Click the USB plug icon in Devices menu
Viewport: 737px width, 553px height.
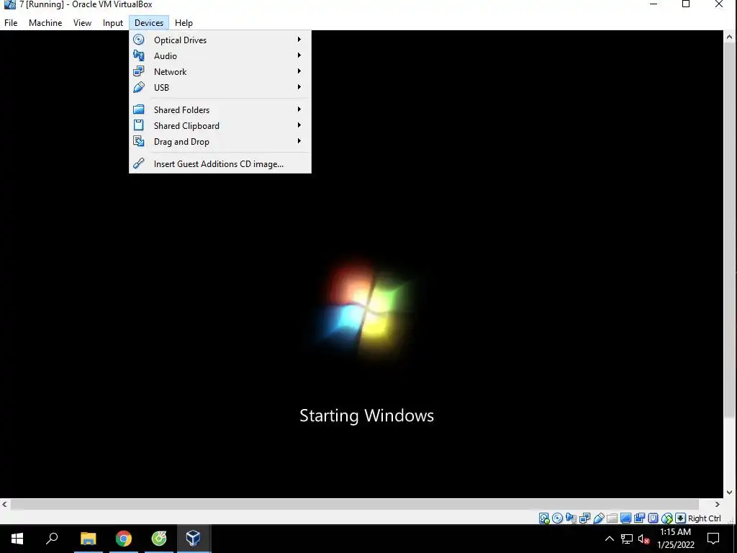coord(139,87)
